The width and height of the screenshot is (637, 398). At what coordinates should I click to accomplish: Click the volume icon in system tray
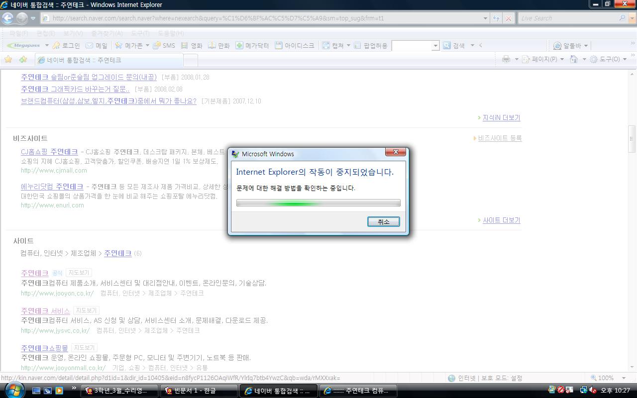tap(593, 391)
